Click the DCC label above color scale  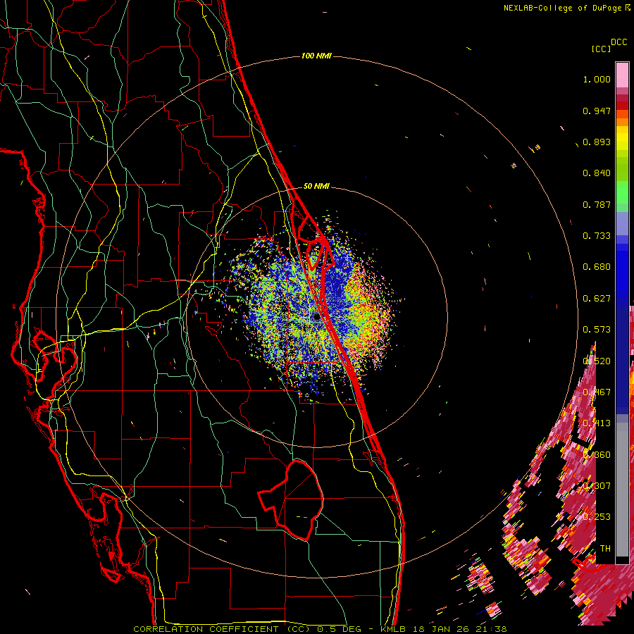point(619,42)
